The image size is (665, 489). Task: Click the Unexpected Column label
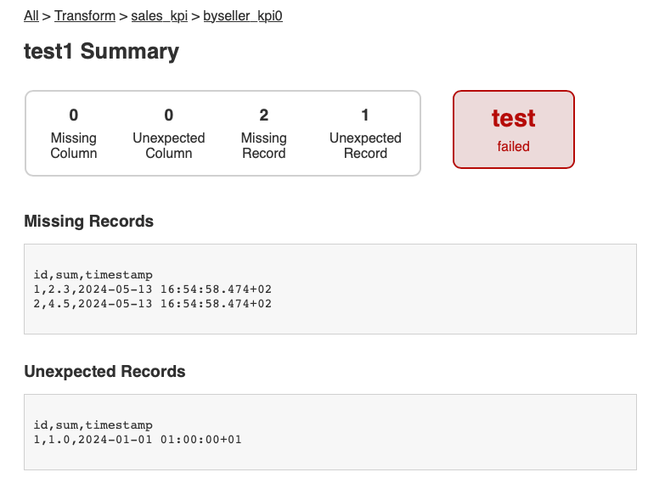tap(169, 145)
